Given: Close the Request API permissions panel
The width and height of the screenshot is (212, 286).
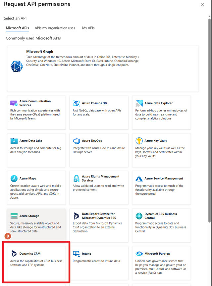Looking at the screenshot, I should (x=203, y=4).
